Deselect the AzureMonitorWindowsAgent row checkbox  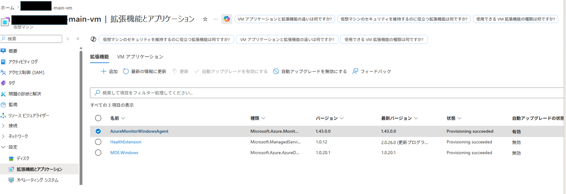click(x=98, y=132)
